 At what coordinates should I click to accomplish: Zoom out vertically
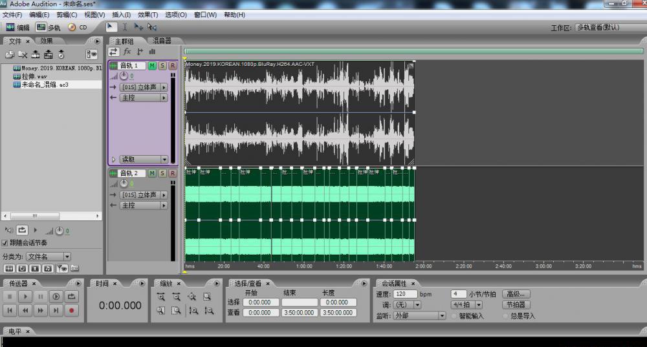click(209, 311)
